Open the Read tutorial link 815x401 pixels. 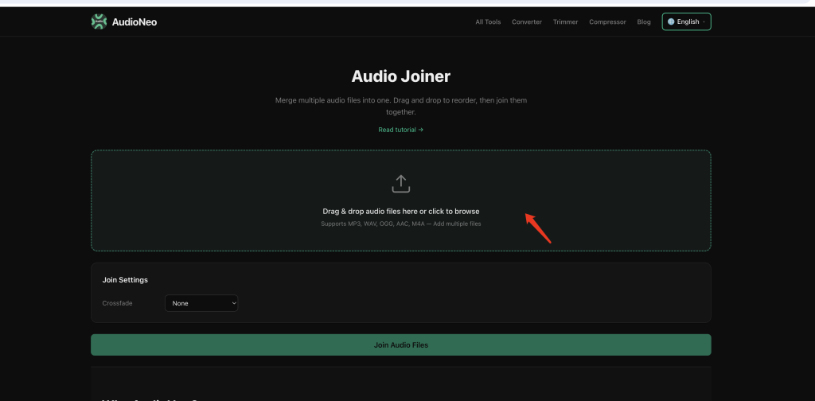(401, 130)
